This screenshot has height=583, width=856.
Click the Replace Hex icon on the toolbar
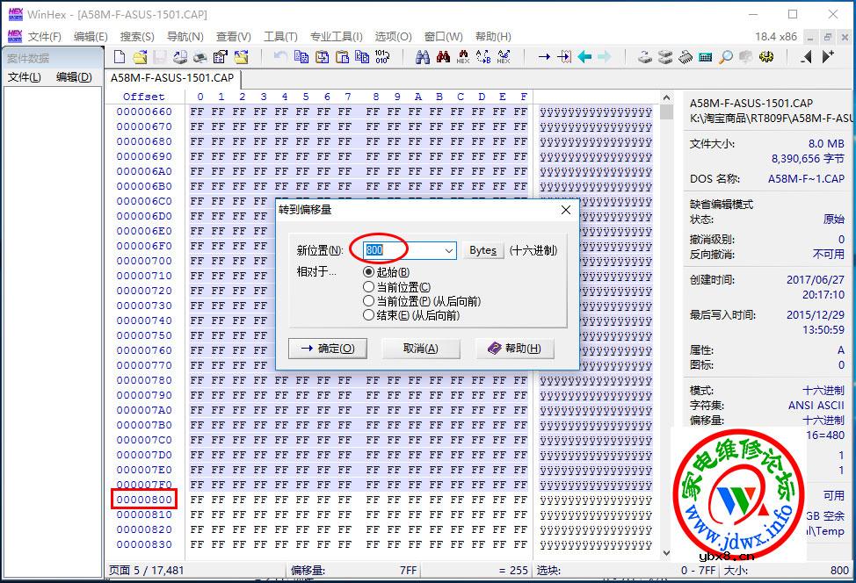(x=505, y=56)
